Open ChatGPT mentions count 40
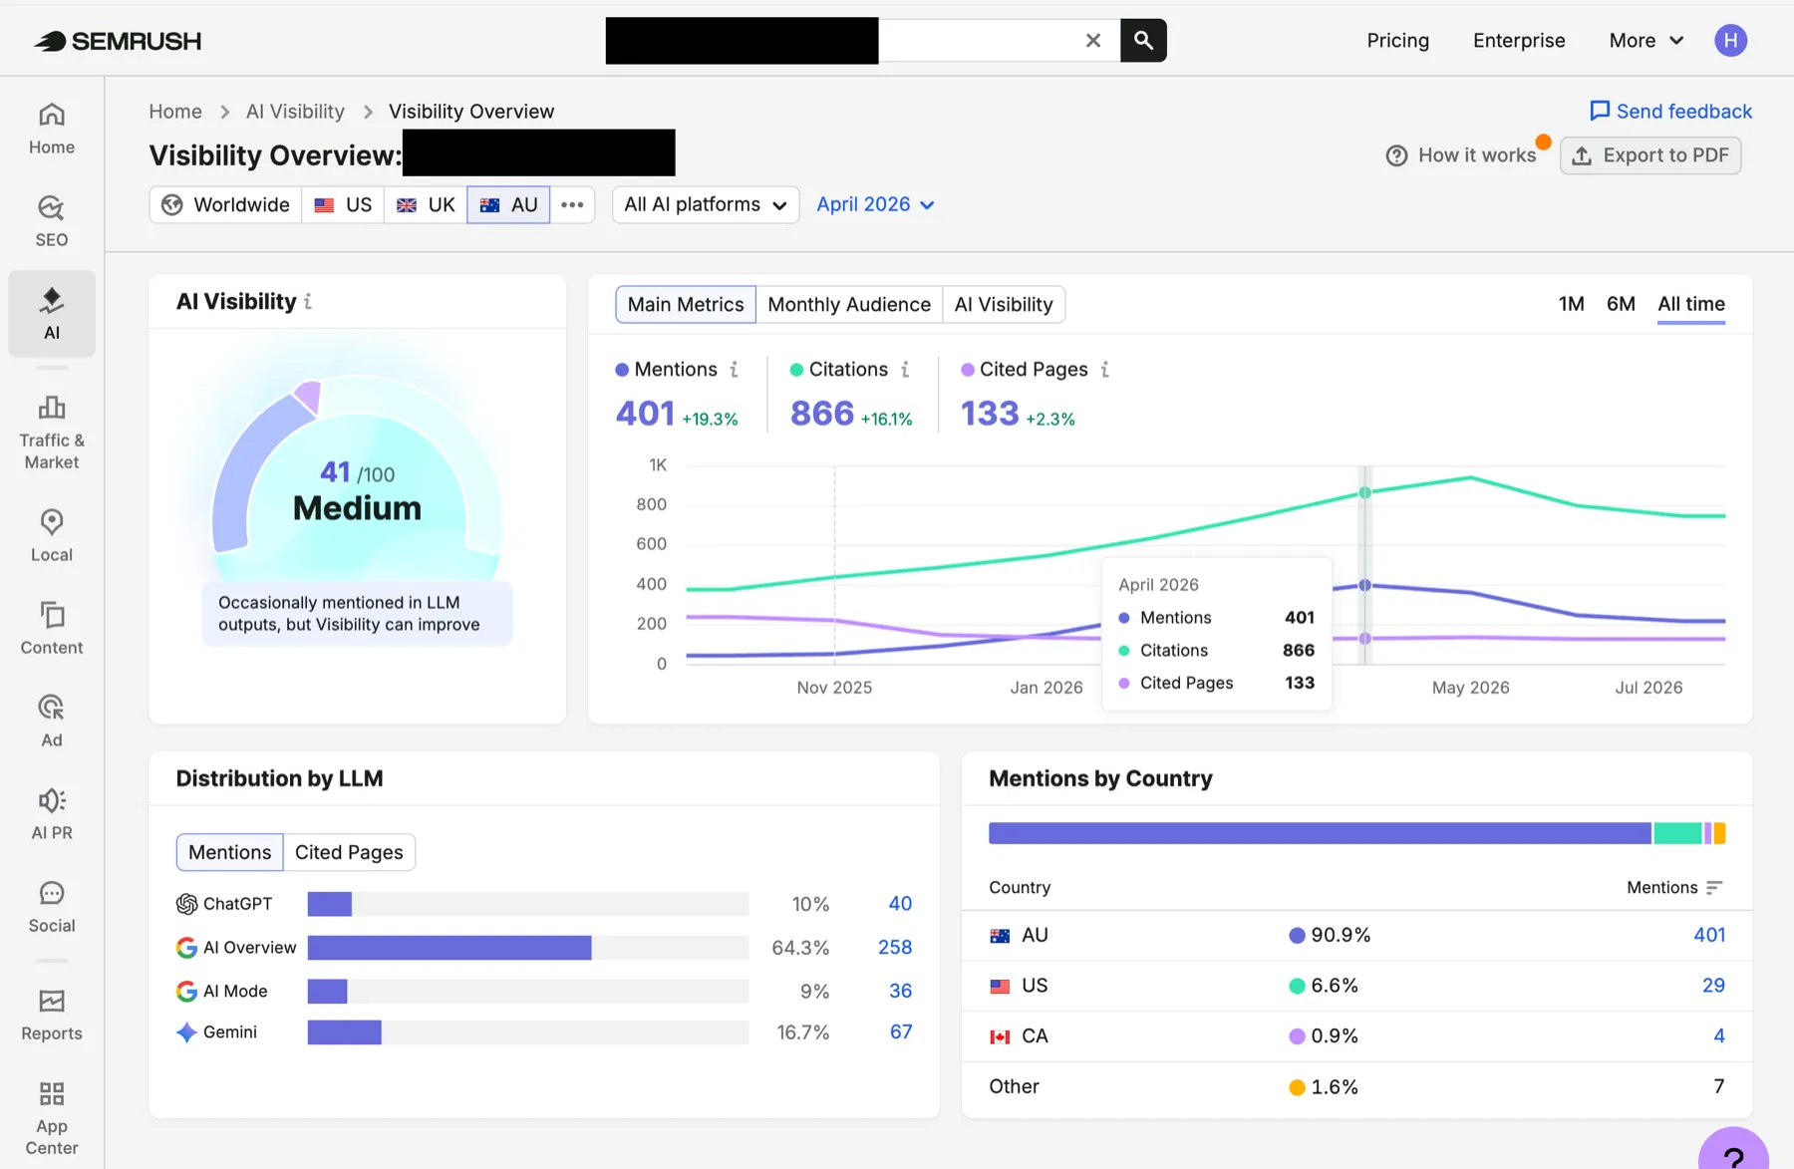 point(900,904)
